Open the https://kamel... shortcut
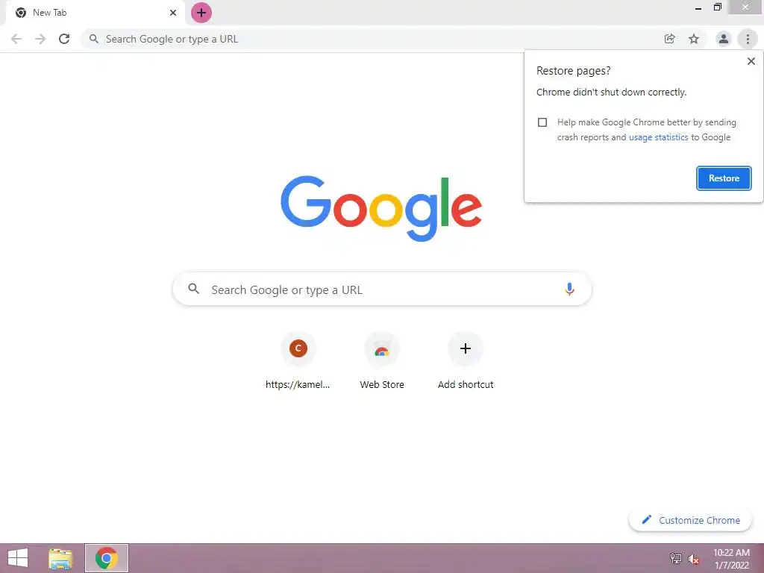The width and height of the screenshot is (764, 573). (x=298, y=361)
